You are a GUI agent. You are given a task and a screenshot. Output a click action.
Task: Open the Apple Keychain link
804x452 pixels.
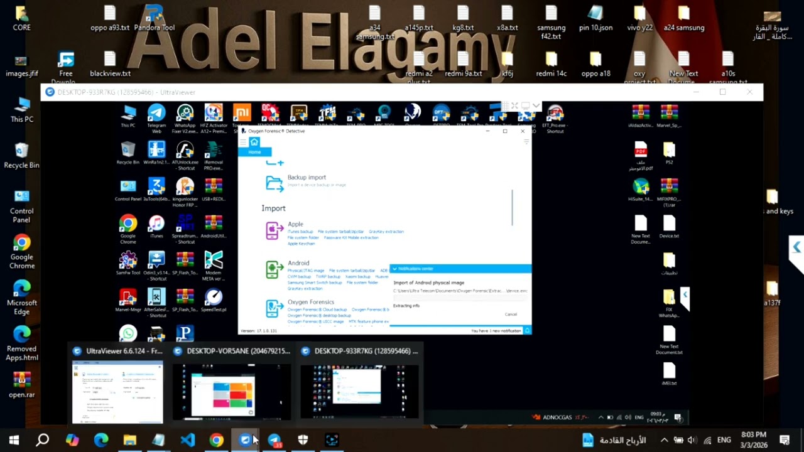(301, 244)
